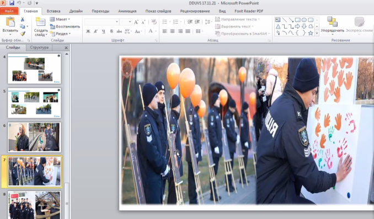Viewport: 374px width, 219px height.
Task: Toggle italic К formatting
Action: tap(95, 31)
